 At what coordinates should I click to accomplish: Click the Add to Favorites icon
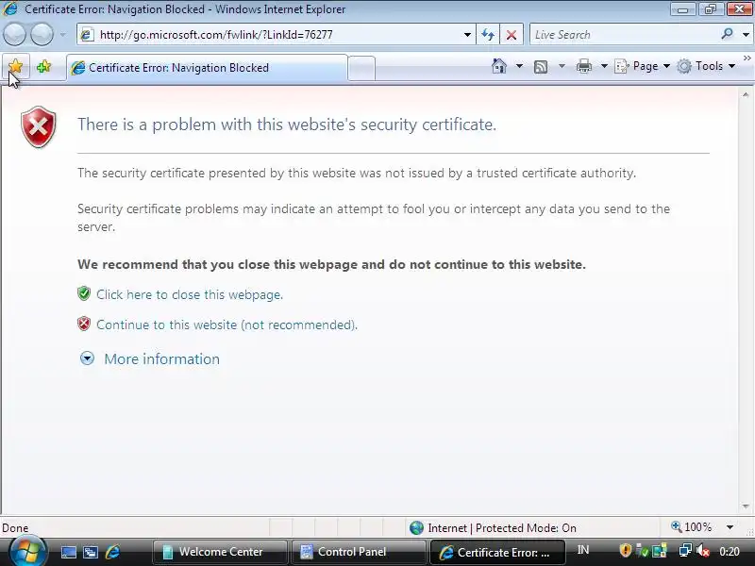pos(43,66)
